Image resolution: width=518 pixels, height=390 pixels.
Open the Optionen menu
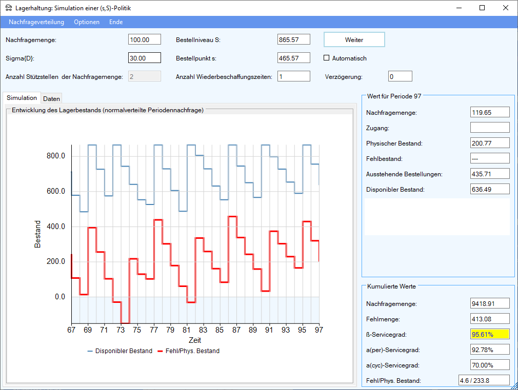[87, 22]
